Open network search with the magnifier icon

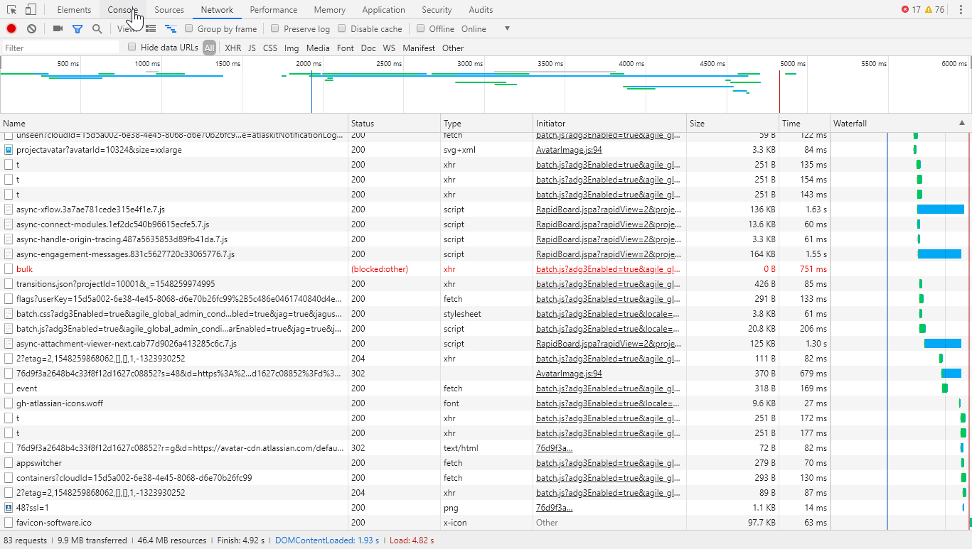97,29
